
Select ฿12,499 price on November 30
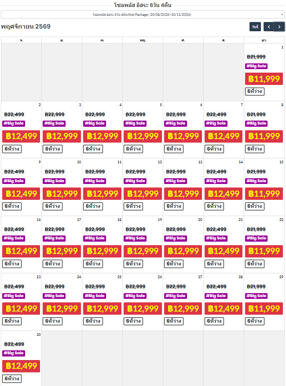point(21,366)
